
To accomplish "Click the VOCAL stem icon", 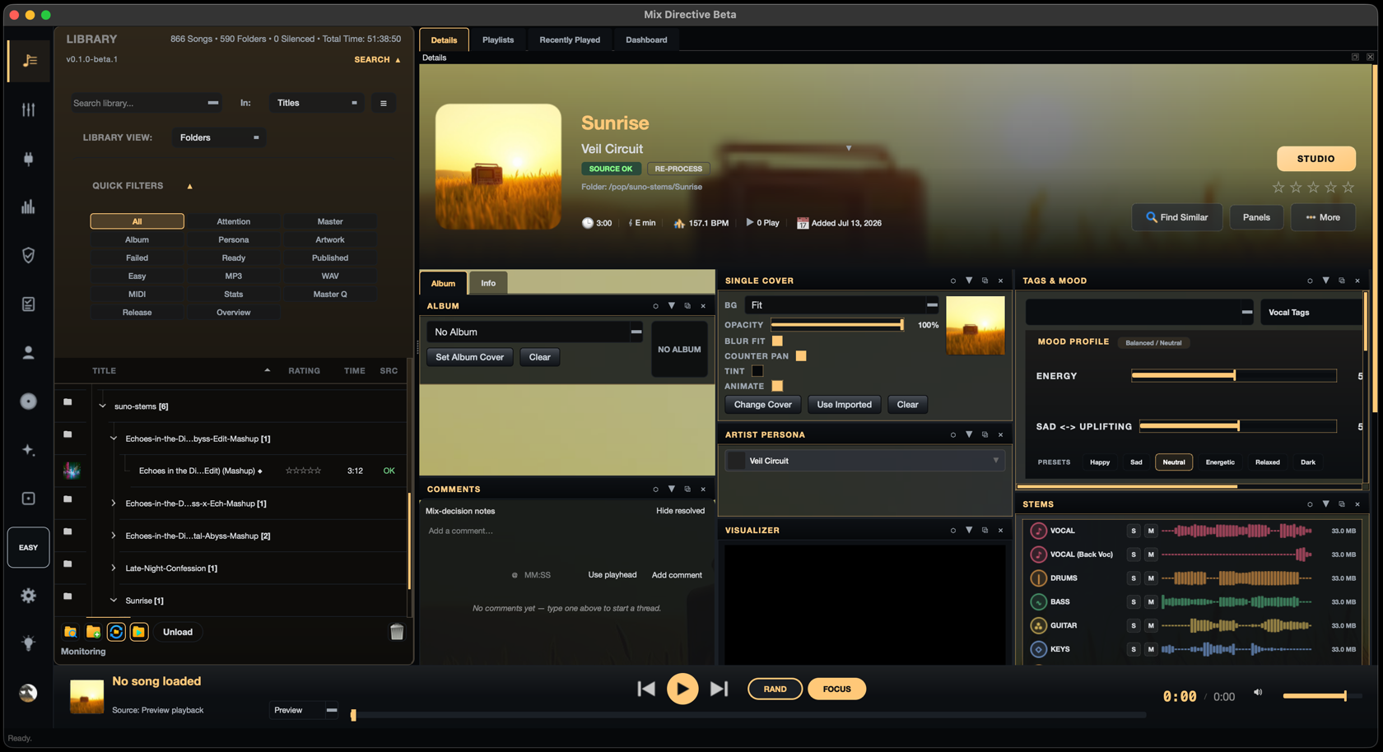I will point(1039,531).
